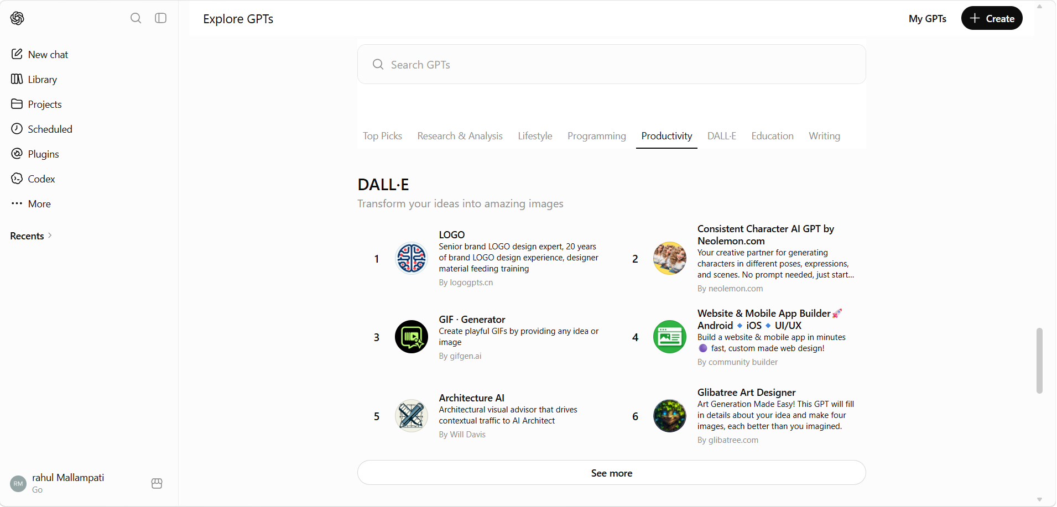Click the magnifier icon in Search GPTs

click(x=378, y=64)
